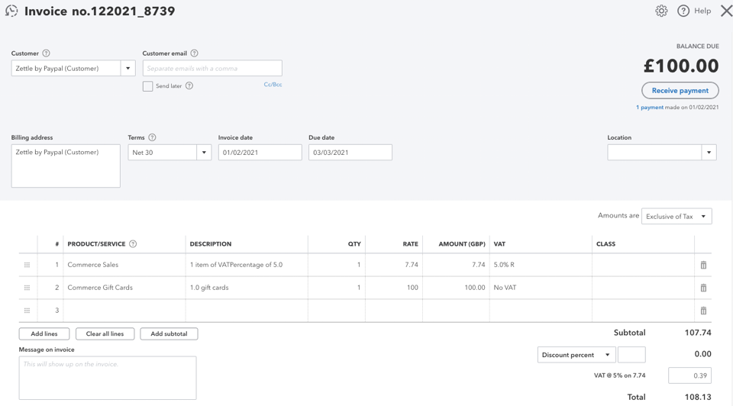Click the VAT cell '5.0% R'

541,265
